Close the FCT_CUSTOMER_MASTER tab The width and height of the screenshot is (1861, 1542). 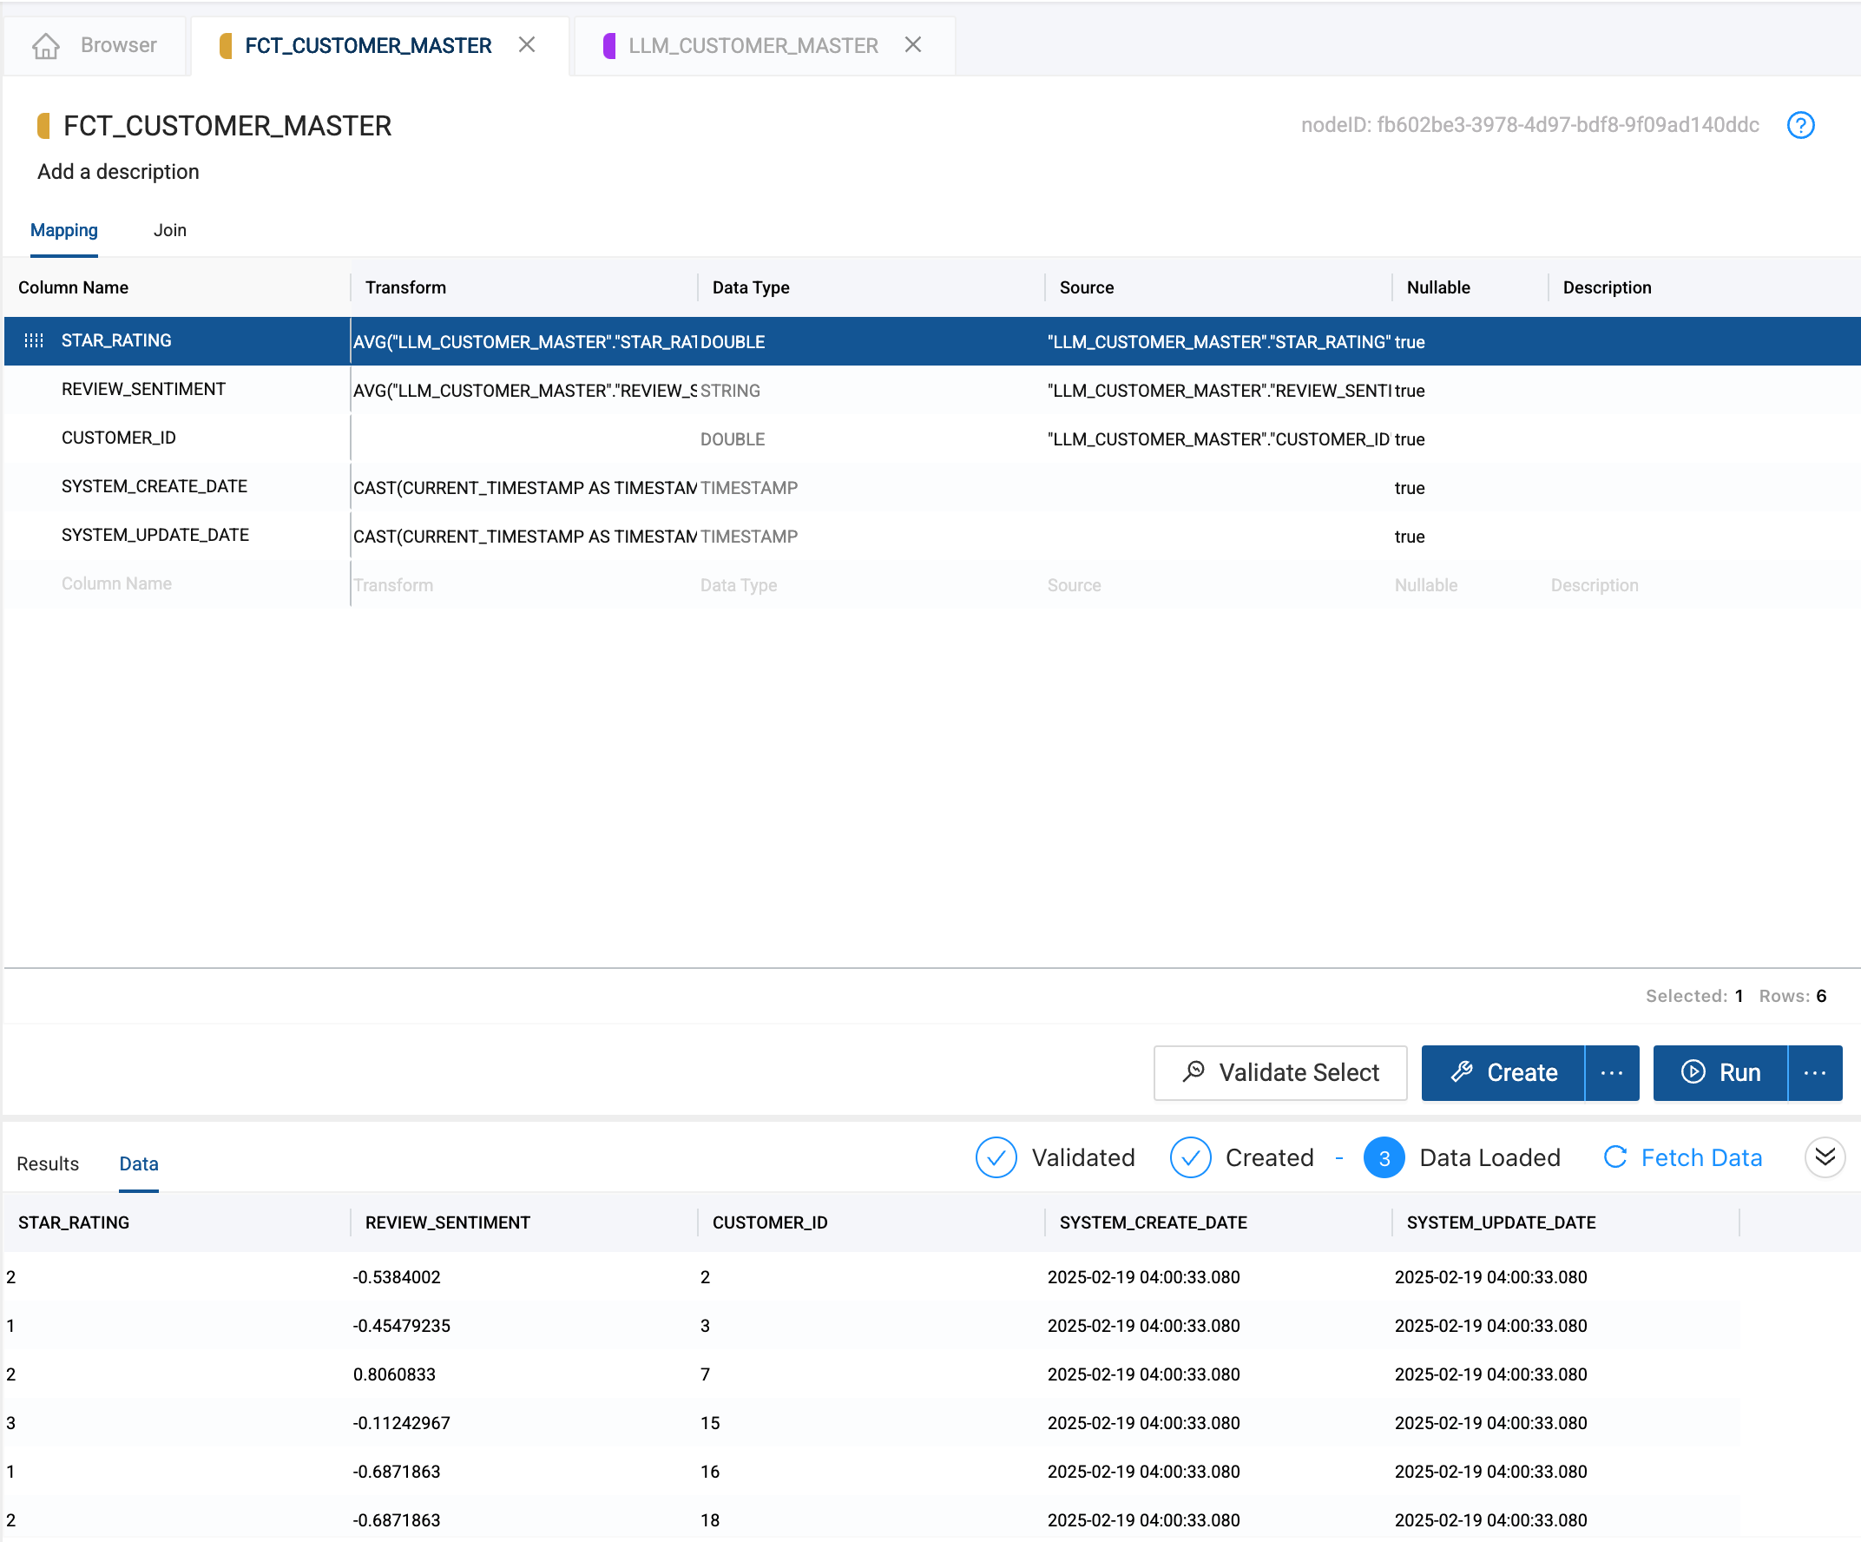(x=526, y=44)
